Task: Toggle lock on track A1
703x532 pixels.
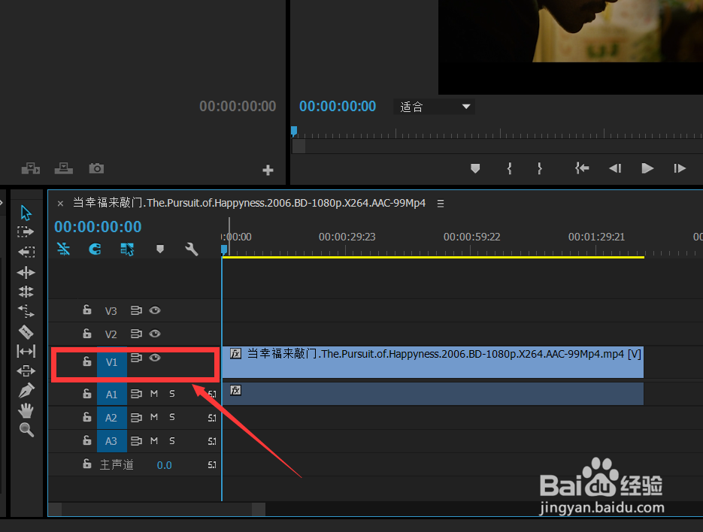Action: (87, 394)
